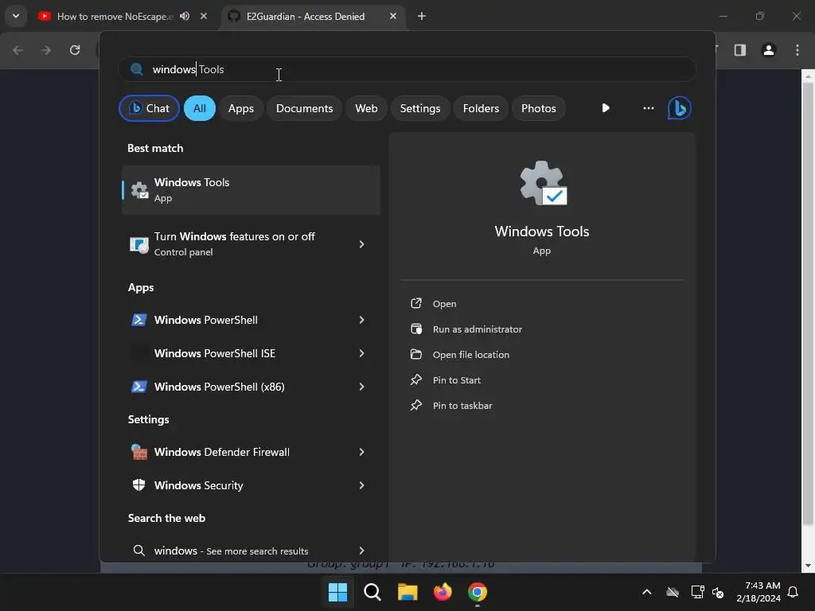Open the Windows Tools best match result
The height and width of the screenshot is (611, 815).
[251, 190]
